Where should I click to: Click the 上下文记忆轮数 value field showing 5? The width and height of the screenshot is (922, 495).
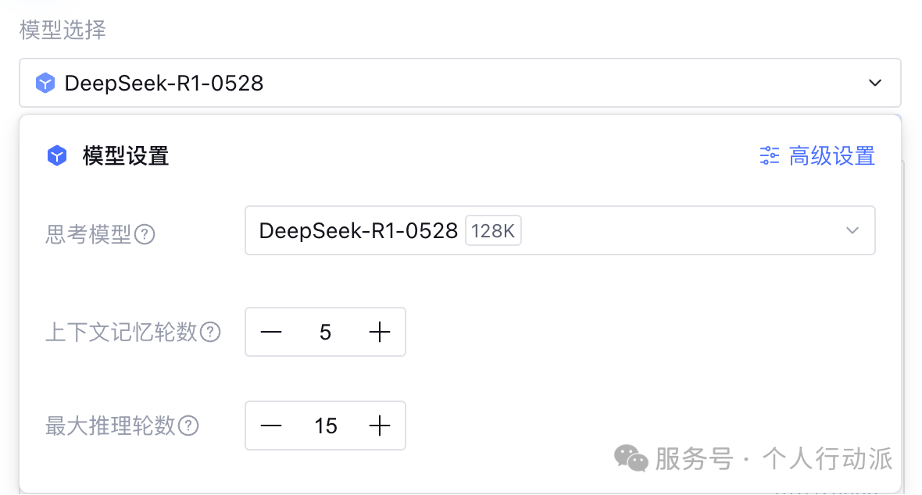click(326, 333)
